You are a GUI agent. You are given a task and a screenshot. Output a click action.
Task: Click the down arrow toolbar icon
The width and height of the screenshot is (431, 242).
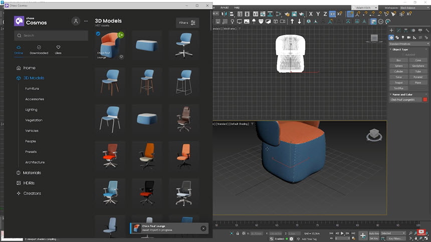coord(299,22)
